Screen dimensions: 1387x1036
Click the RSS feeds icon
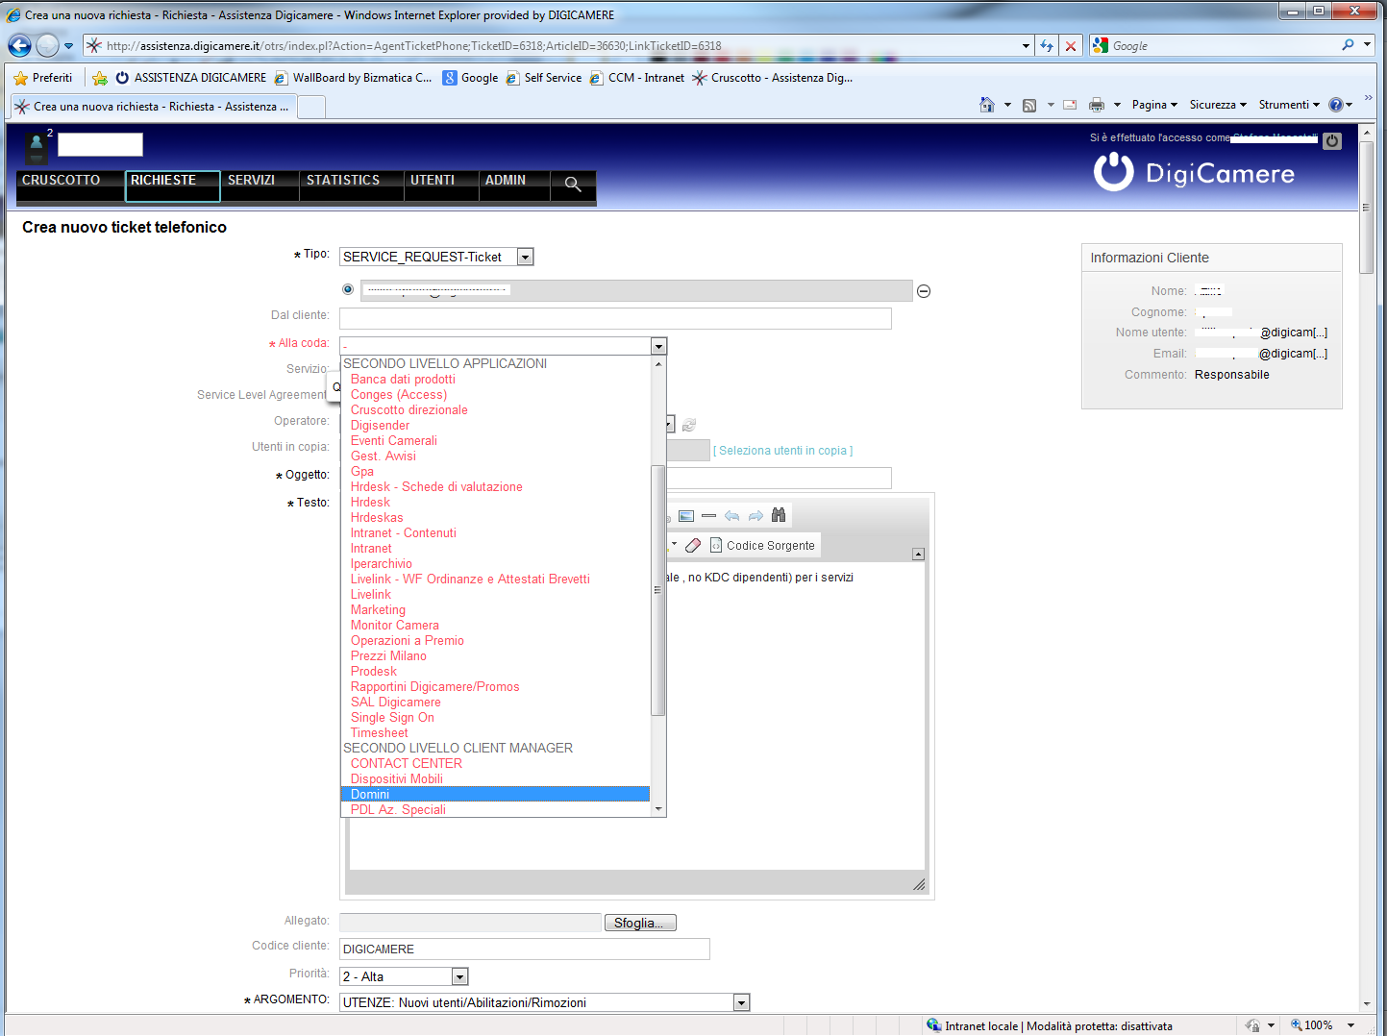[1029, 105]
